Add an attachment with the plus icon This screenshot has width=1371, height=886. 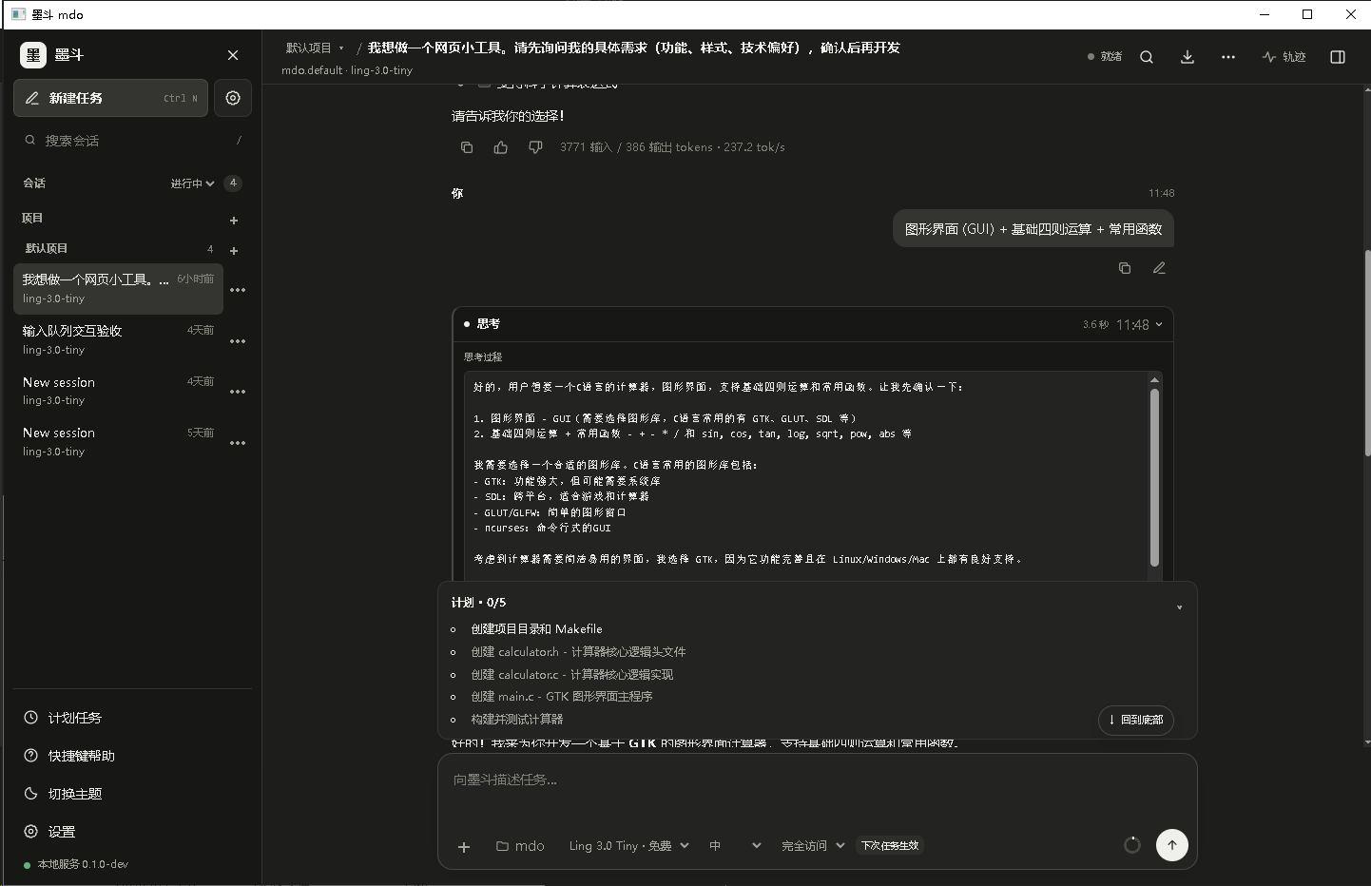click(x=464, y=846)
